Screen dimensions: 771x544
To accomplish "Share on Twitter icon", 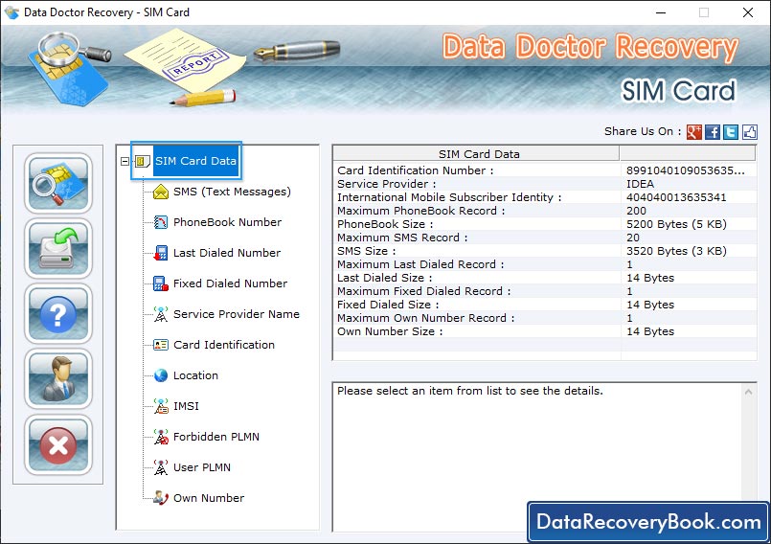I will pos(731,132).
